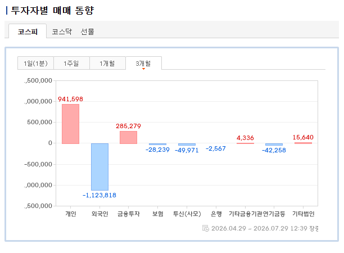This screenshot has width=344, height=253.
Task: Select the 3개월 period tab
Action: tap(143, 64)
